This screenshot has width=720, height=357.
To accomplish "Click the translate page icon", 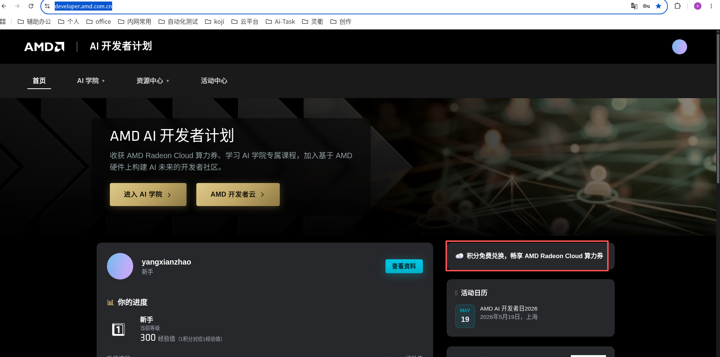I will (x=634, y=6).
